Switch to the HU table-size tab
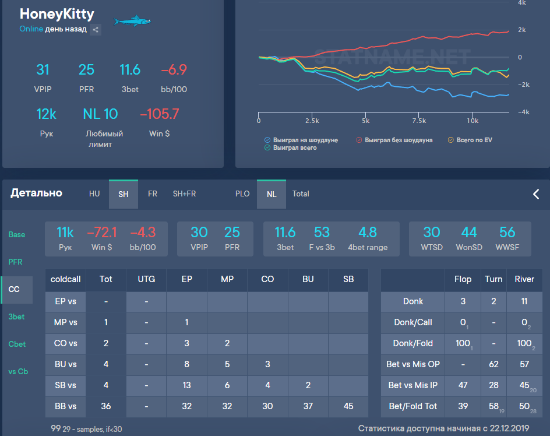Viewport: 550px width, 436px height. pyautogui.click(x=94, y=194)
